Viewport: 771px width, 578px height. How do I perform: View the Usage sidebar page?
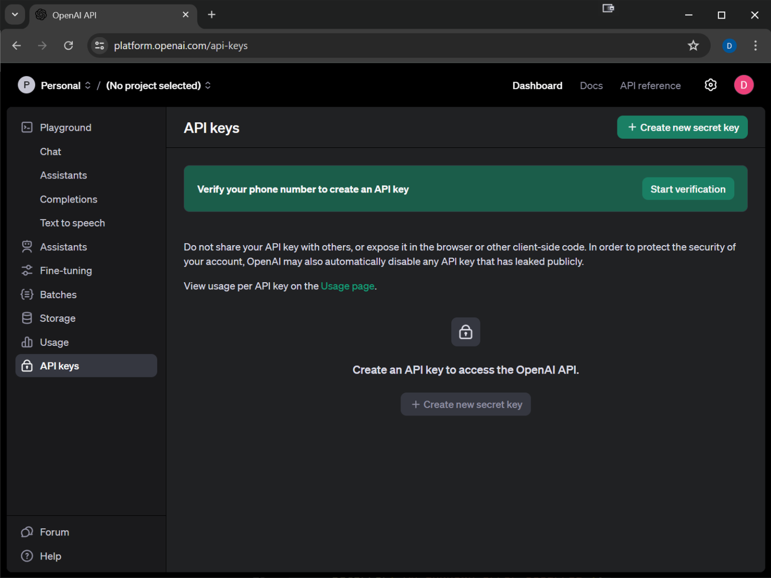[54, 342]
